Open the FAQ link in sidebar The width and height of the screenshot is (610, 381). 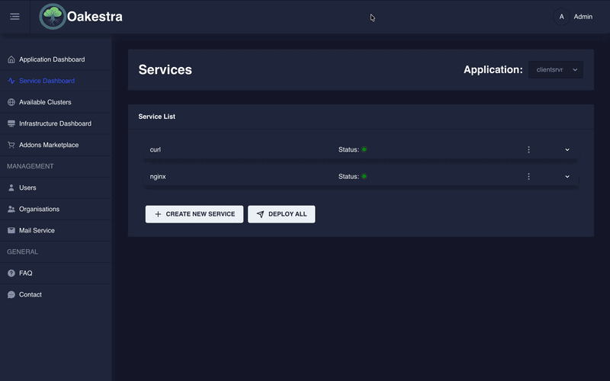(25, 273)
